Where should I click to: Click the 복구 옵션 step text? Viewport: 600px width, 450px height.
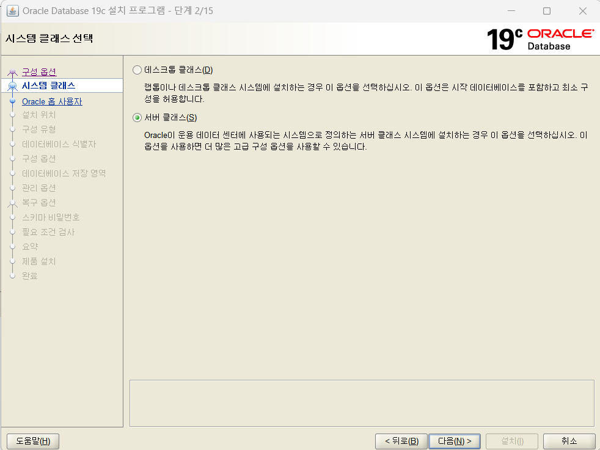coord(38,202)
